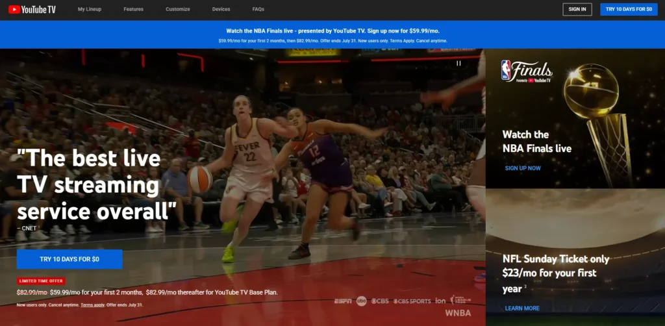Click the NBA Finals logo
665x326 pixels.
[x=526, y=71]
